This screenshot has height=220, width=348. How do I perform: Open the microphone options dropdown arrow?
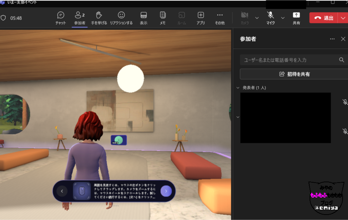(283, 18)
